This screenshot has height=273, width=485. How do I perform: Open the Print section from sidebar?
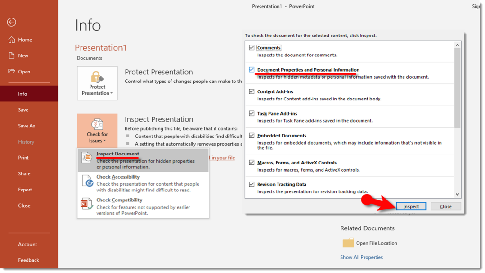click(23, 157)
